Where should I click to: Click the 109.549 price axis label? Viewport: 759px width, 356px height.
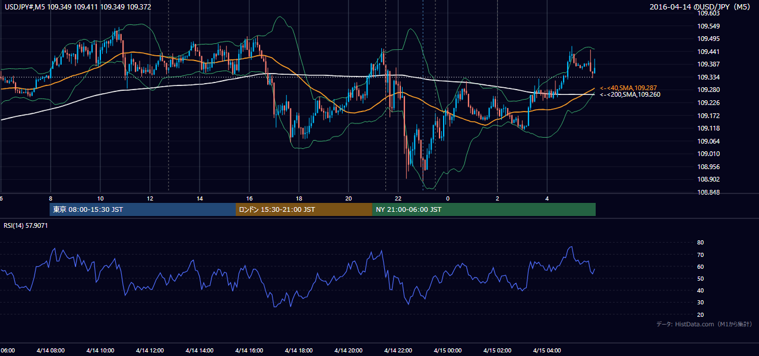(709, 26)
